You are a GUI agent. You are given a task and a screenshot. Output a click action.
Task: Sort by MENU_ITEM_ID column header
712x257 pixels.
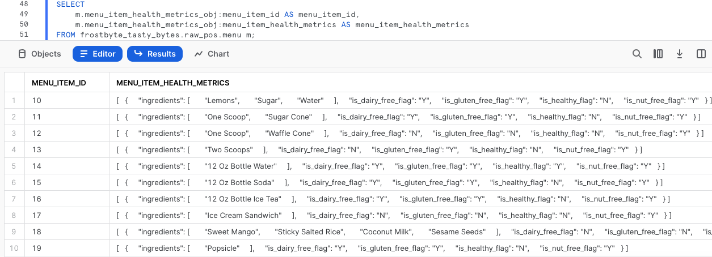click(59, 83)
